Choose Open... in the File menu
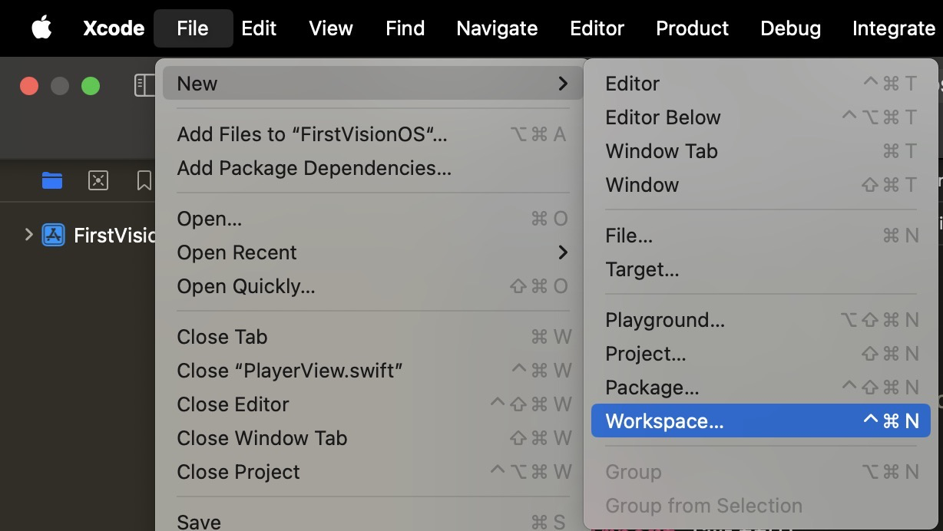 [x=373, y=219]
